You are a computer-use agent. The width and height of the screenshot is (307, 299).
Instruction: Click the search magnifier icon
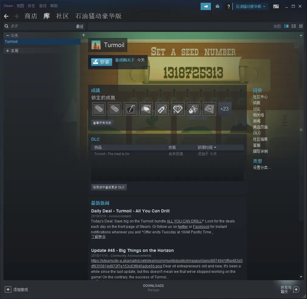pos(6,26)
